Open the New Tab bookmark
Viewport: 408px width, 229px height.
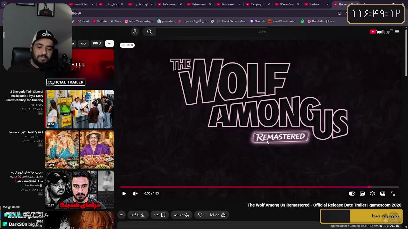pos(257,21)
